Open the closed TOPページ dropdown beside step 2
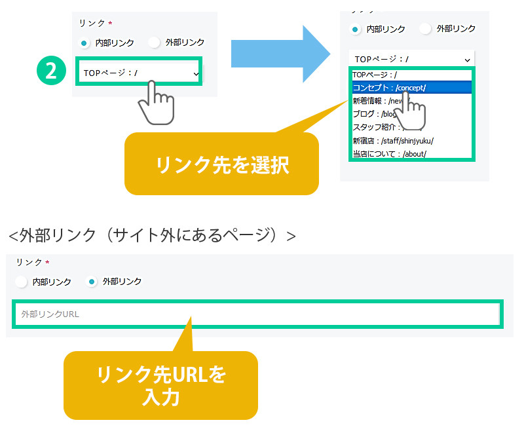 pos(140,73)
